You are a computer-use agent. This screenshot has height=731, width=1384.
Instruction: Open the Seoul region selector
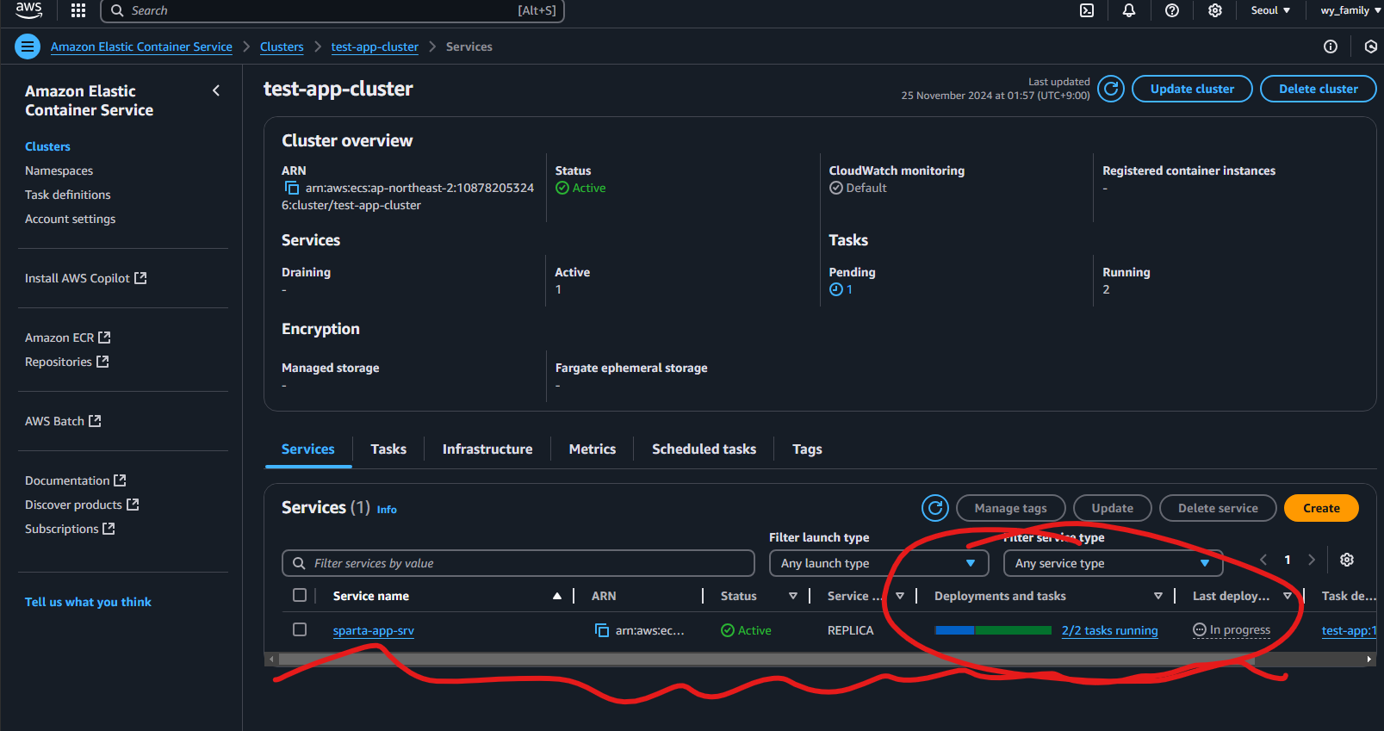(1270, 10)
